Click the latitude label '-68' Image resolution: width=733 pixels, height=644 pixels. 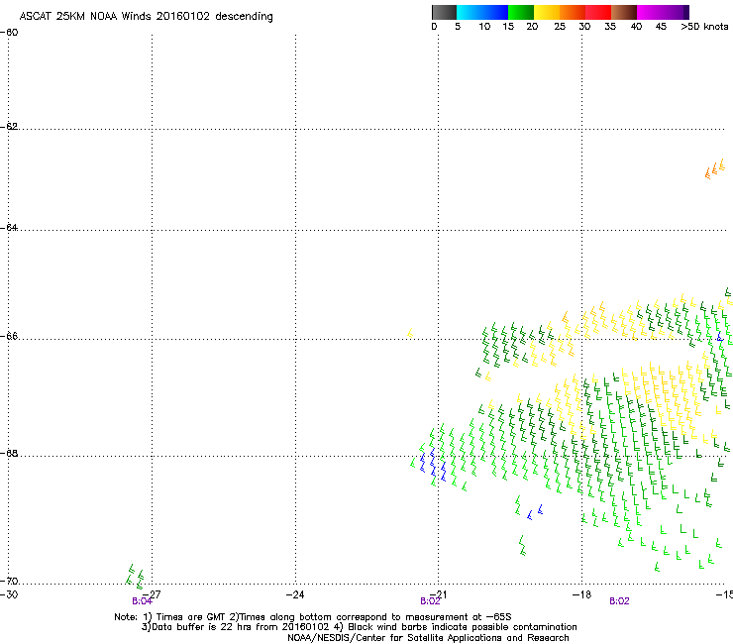click(9, 454)
